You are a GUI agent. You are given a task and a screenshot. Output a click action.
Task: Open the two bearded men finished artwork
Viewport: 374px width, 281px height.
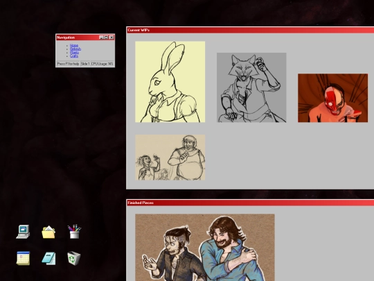(x=205, y=248)
